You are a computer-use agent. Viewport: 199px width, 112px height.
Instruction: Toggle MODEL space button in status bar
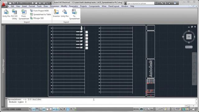pyautogui.click(x=136, y=109)
